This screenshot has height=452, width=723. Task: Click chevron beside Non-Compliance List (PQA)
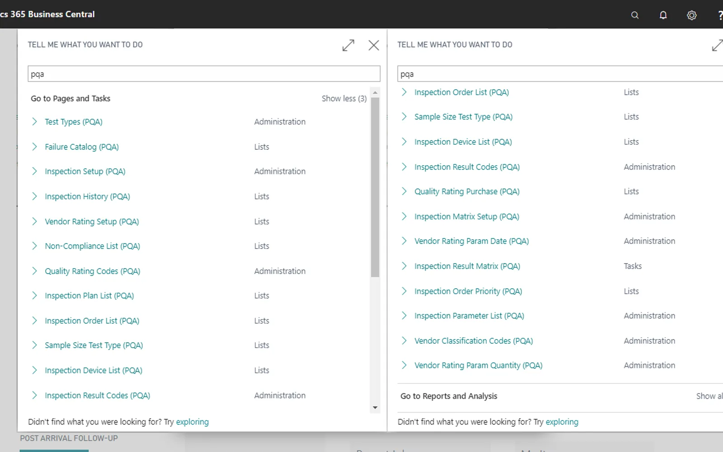click(x=34, y=246)
